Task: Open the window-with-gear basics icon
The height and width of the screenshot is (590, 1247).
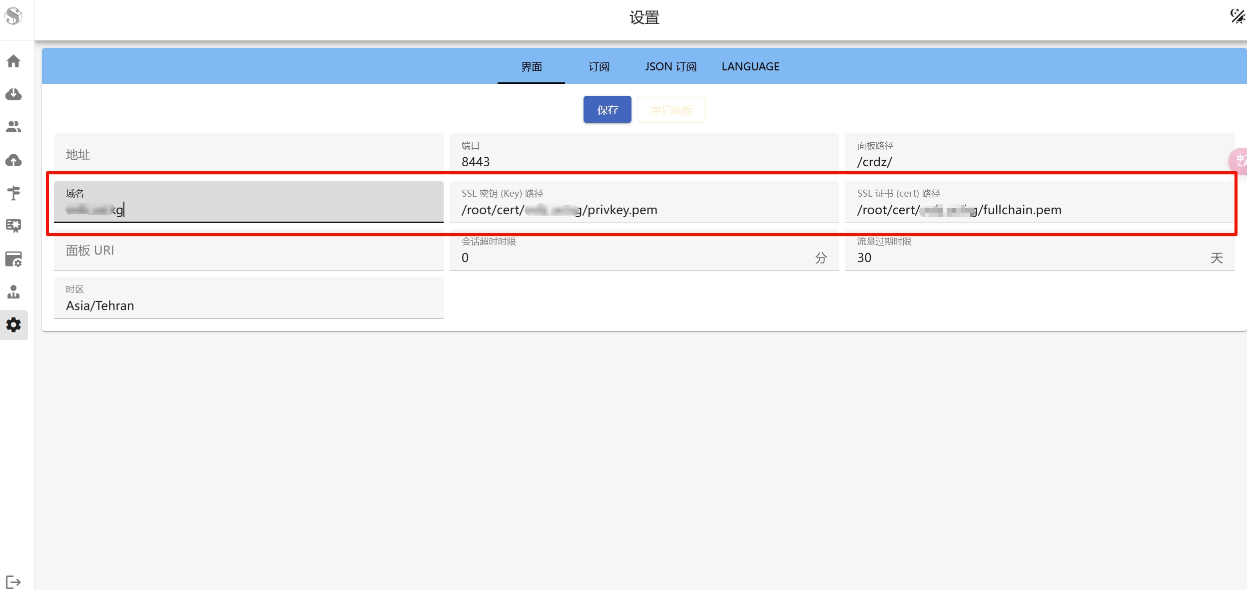Action: point(13,259)
